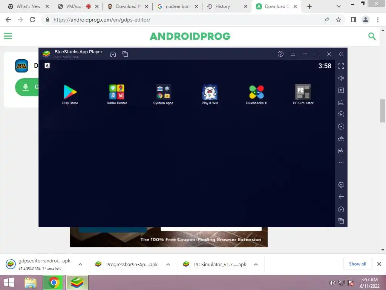This screenshot has width=386, height=290.
Task: Click BlueStacks rotate circular target icon in sidebar
Action: (341, 126)
